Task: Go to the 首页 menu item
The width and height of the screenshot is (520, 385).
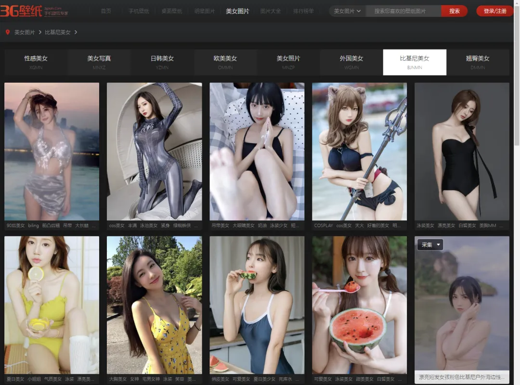Action: tap(106, 11)
